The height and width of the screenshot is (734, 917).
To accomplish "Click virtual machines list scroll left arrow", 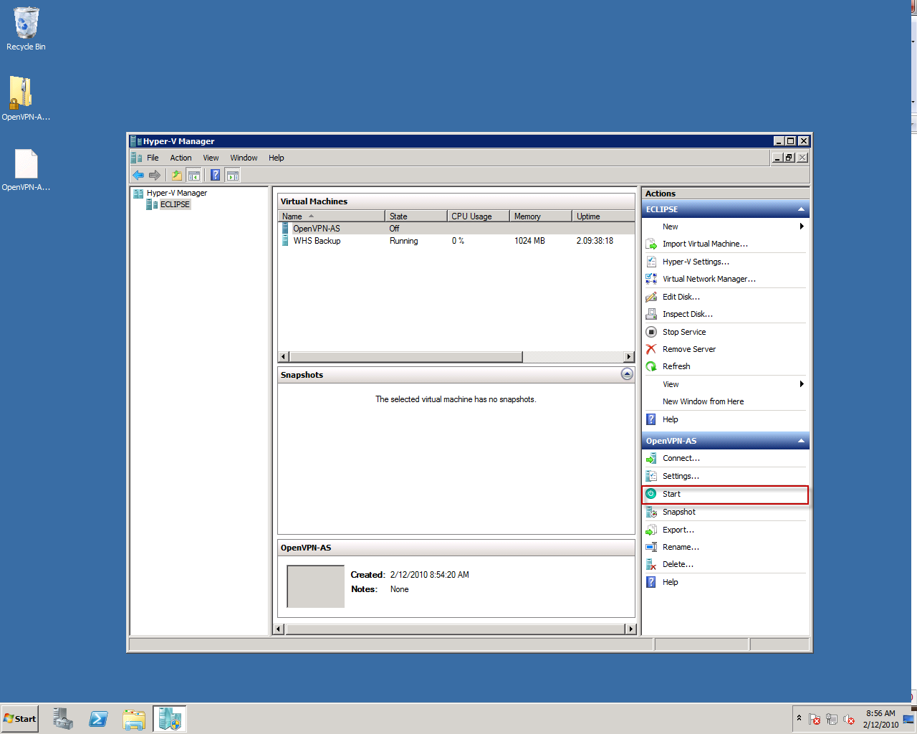I will click(x=284, y=357).
